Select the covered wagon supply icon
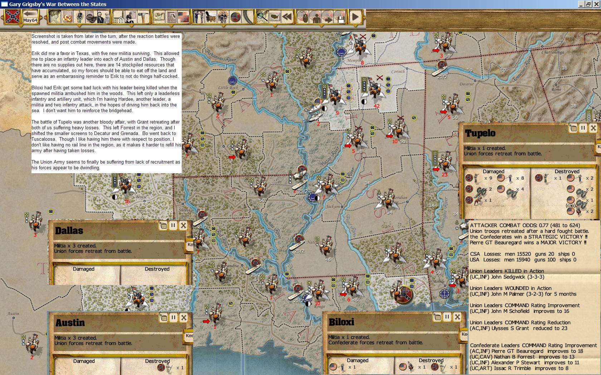The width and height of the screenshot is (601, 375). 210,16
